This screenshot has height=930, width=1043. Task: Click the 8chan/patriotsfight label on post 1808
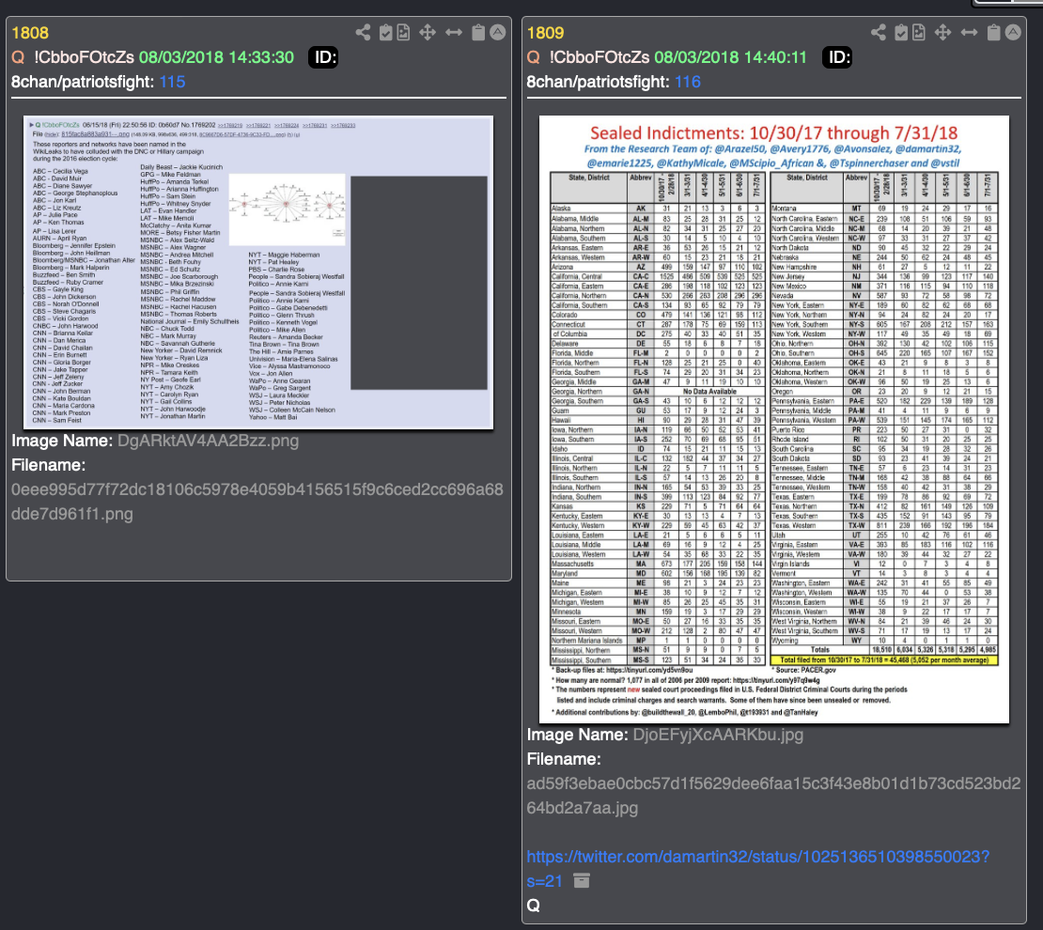coord(83,82)
